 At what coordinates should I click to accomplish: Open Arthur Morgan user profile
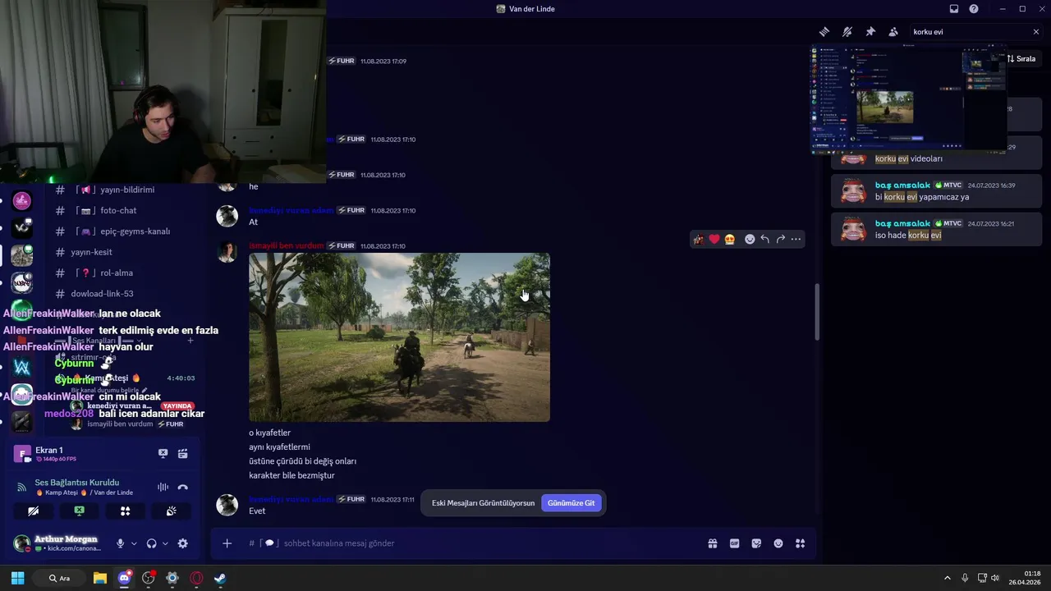pyautogui.click(x=57, y=543)
